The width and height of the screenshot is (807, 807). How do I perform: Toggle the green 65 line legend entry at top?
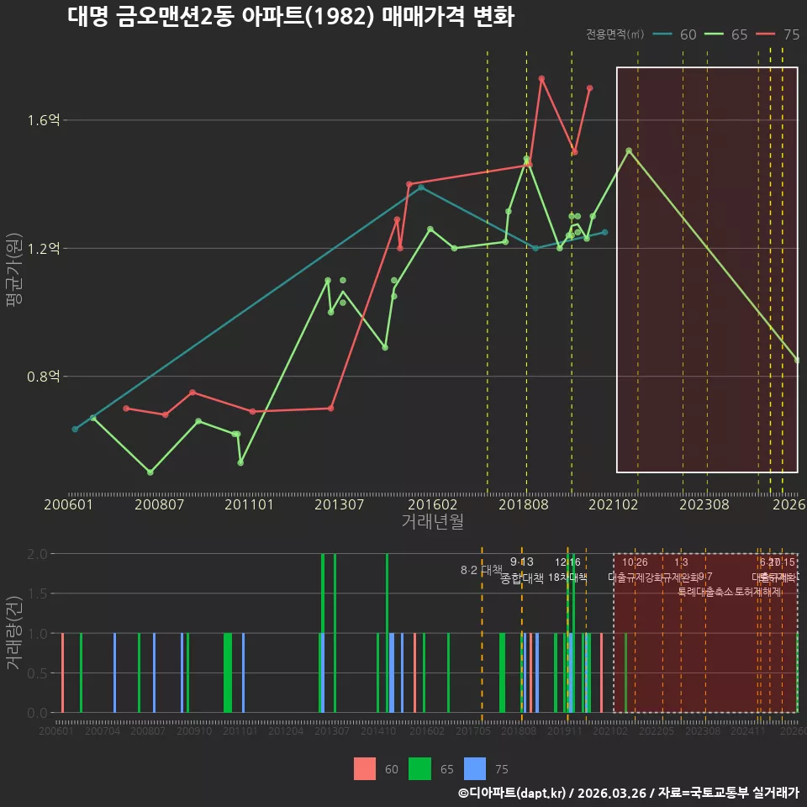(725, 34)
